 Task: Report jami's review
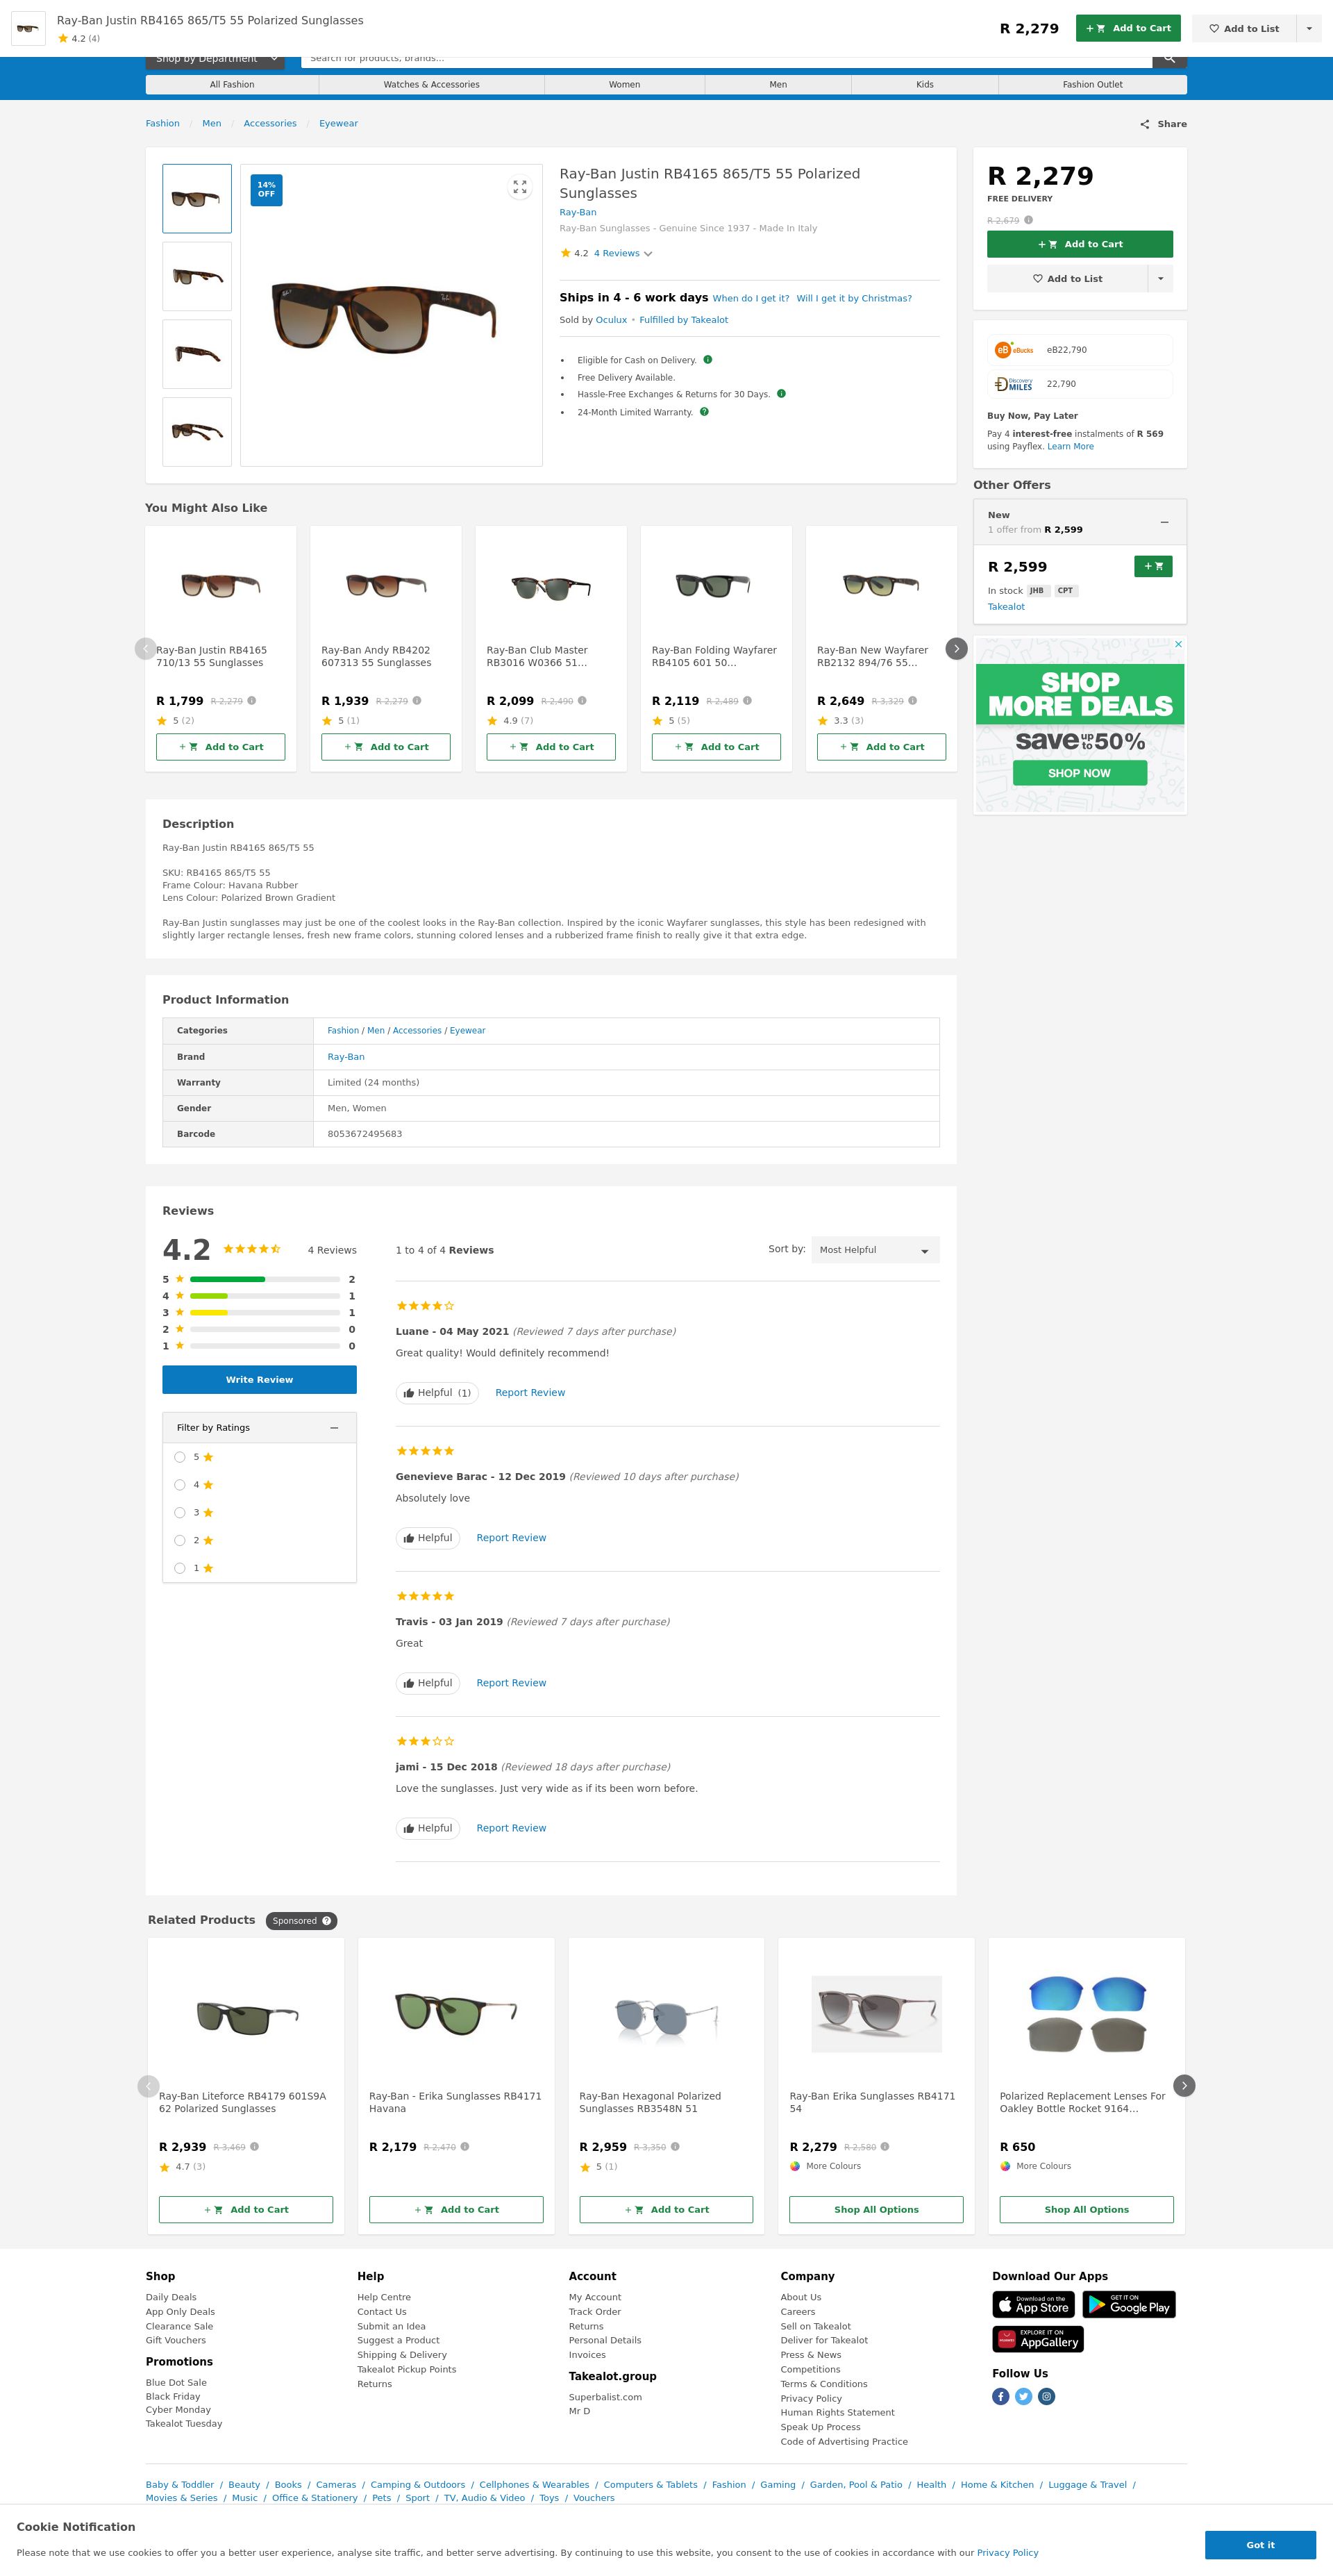point(511,1828)
